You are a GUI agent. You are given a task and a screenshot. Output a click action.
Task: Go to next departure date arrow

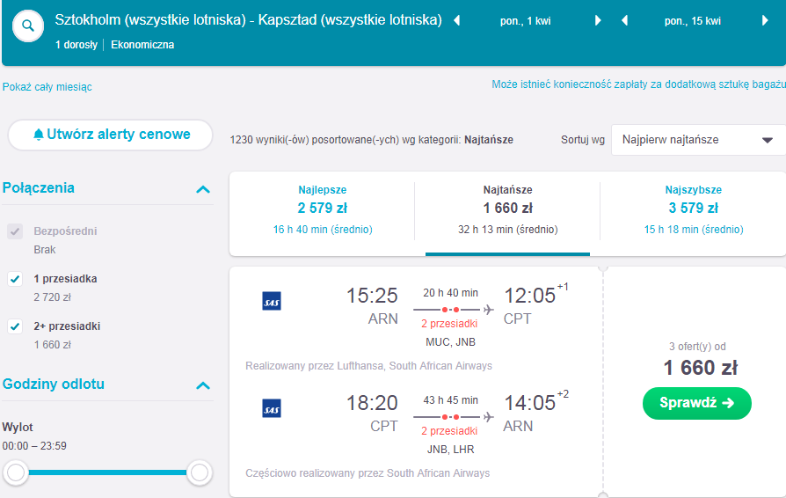coord(598,20)
